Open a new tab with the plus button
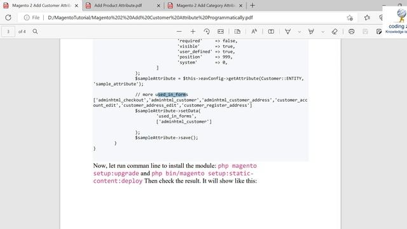The width and height of the screenshot is (407, 229). [x=252, y=6]
